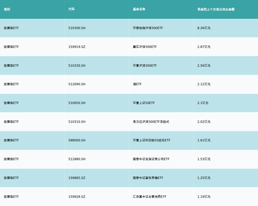Click the 2.1亿元 outflow value
This screenshot has height=206, width=258.
203,103
